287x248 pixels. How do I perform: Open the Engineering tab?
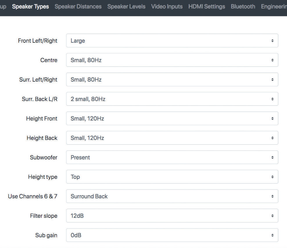pos(274,7)
